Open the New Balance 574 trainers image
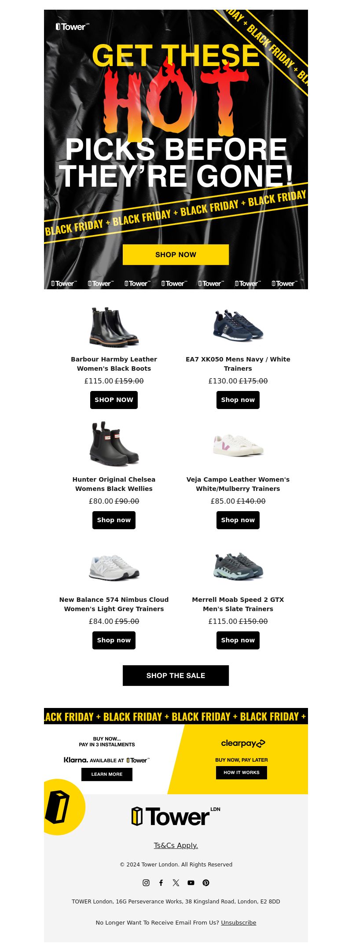Viewport: 352px width, 951px height. click(x=114, y=567)
